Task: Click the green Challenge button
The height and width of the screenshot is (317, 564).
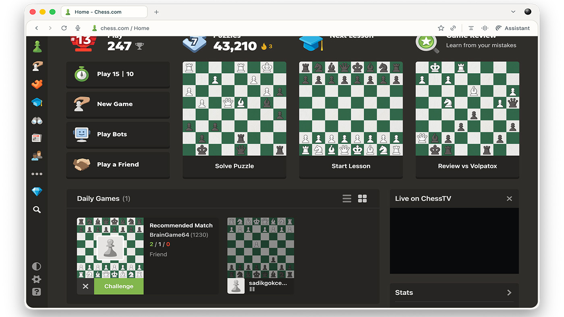Action: click(119, 286)
